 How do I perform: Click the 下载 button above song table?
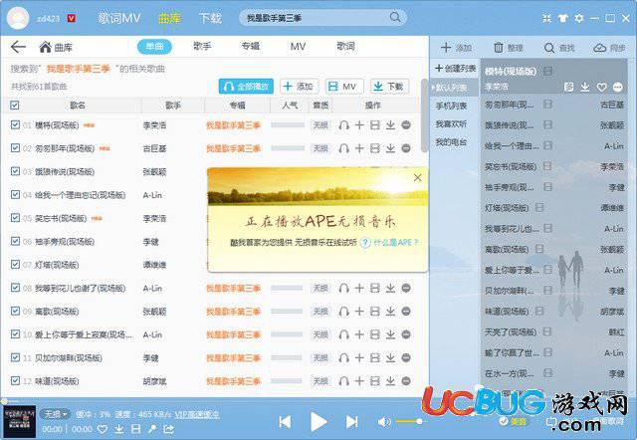click(x=389, y=87)
